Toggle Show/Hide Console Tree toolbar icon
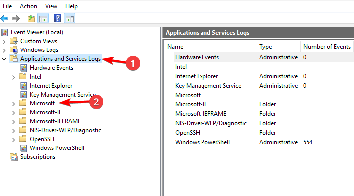This screenshot has height=196, width=354. (x=43, y=18)
